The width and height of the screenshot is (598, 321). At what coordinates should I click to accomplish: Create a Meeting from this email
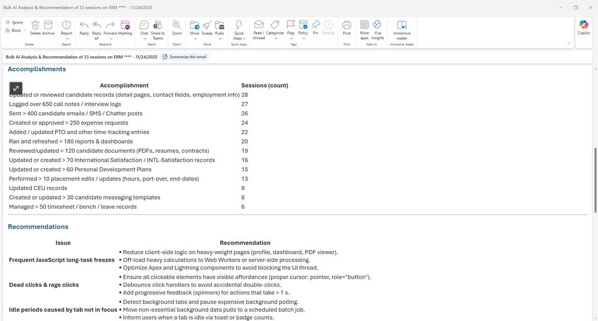point(125,28)
